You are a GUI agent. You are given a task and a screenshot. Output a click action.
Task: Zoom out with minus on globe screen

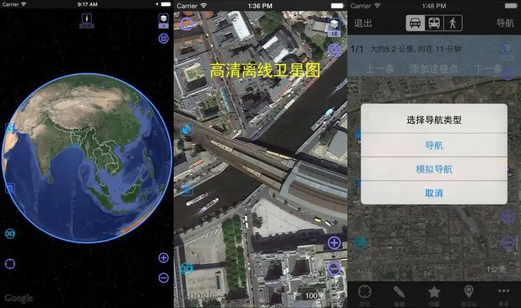point(164,278)
